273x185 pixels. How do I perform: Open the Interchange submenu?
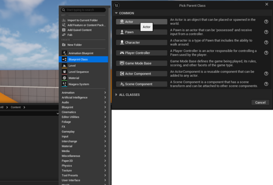click(x=84, y=141)
